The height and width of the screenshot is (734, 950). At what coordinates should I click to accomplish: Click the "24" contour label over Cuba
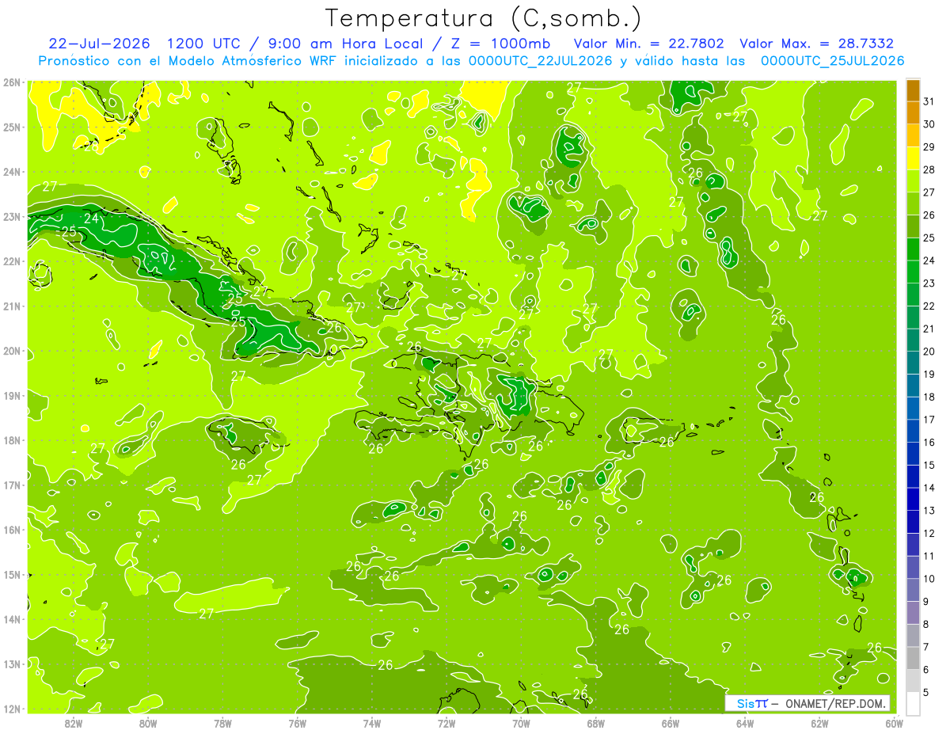[x=92, y=219]
